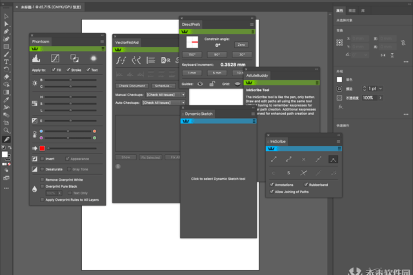Select the Zoom tool magnifier

pos(6,130)
